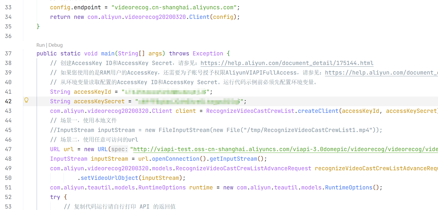Click line number 41 in the gutter

click(x=8, y=92)
